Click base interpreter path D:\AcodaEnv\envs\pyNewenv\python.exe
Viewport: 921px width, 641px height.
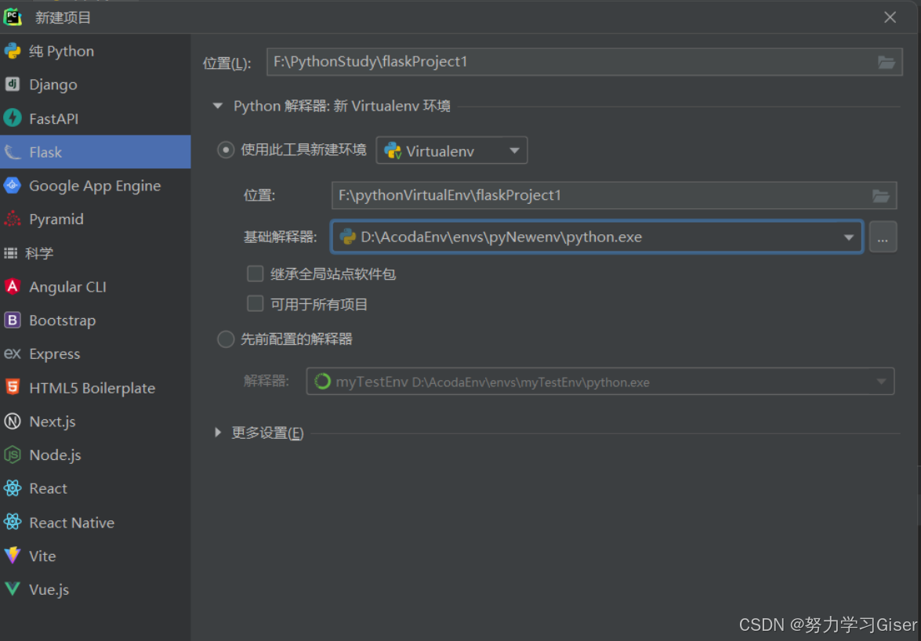coord(501,237)
